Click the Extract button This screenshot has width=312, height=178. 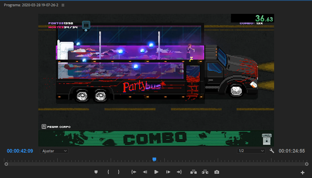coord(205,172)
